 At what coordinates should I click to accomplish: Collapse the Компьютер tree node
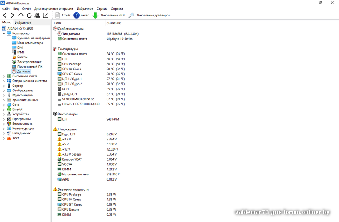(4, 33)
